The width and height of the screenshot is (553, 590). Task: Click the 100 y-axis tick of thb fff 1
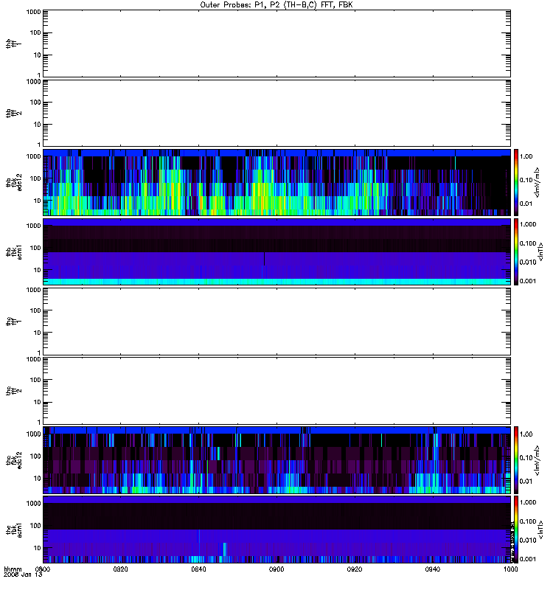click(x=35, y=32)
